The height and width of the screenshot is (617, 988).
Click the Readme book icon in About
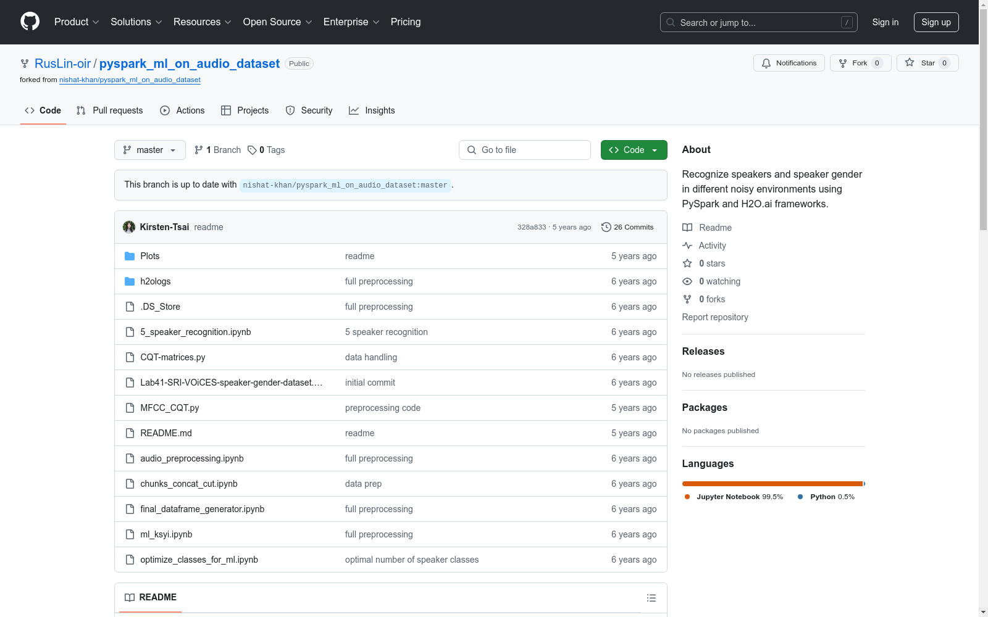click(687, 228)
